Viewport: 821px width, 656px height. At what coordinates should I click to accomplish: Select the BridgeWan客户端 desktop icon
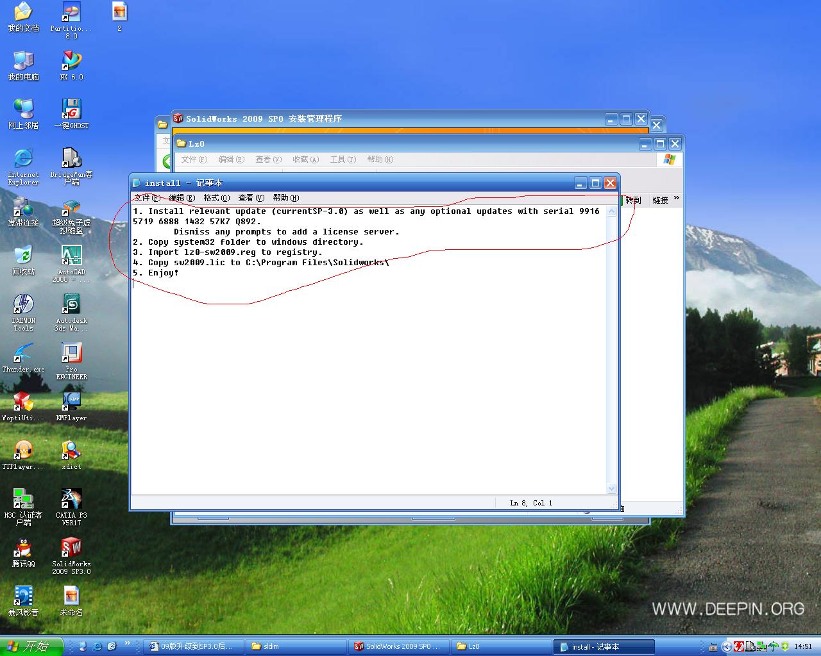point(71,167)
